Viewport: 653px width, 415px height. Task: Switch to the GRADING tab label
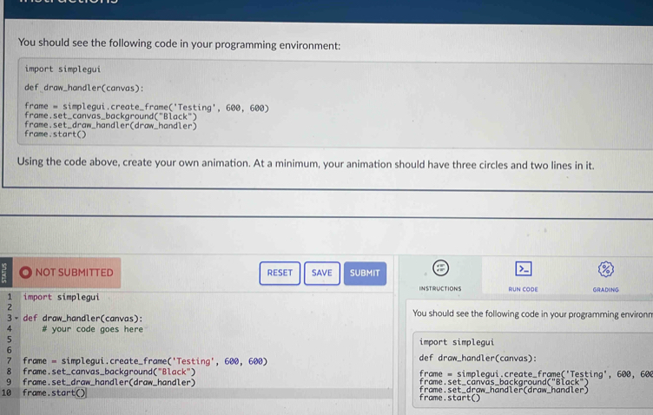coord(605,290)
